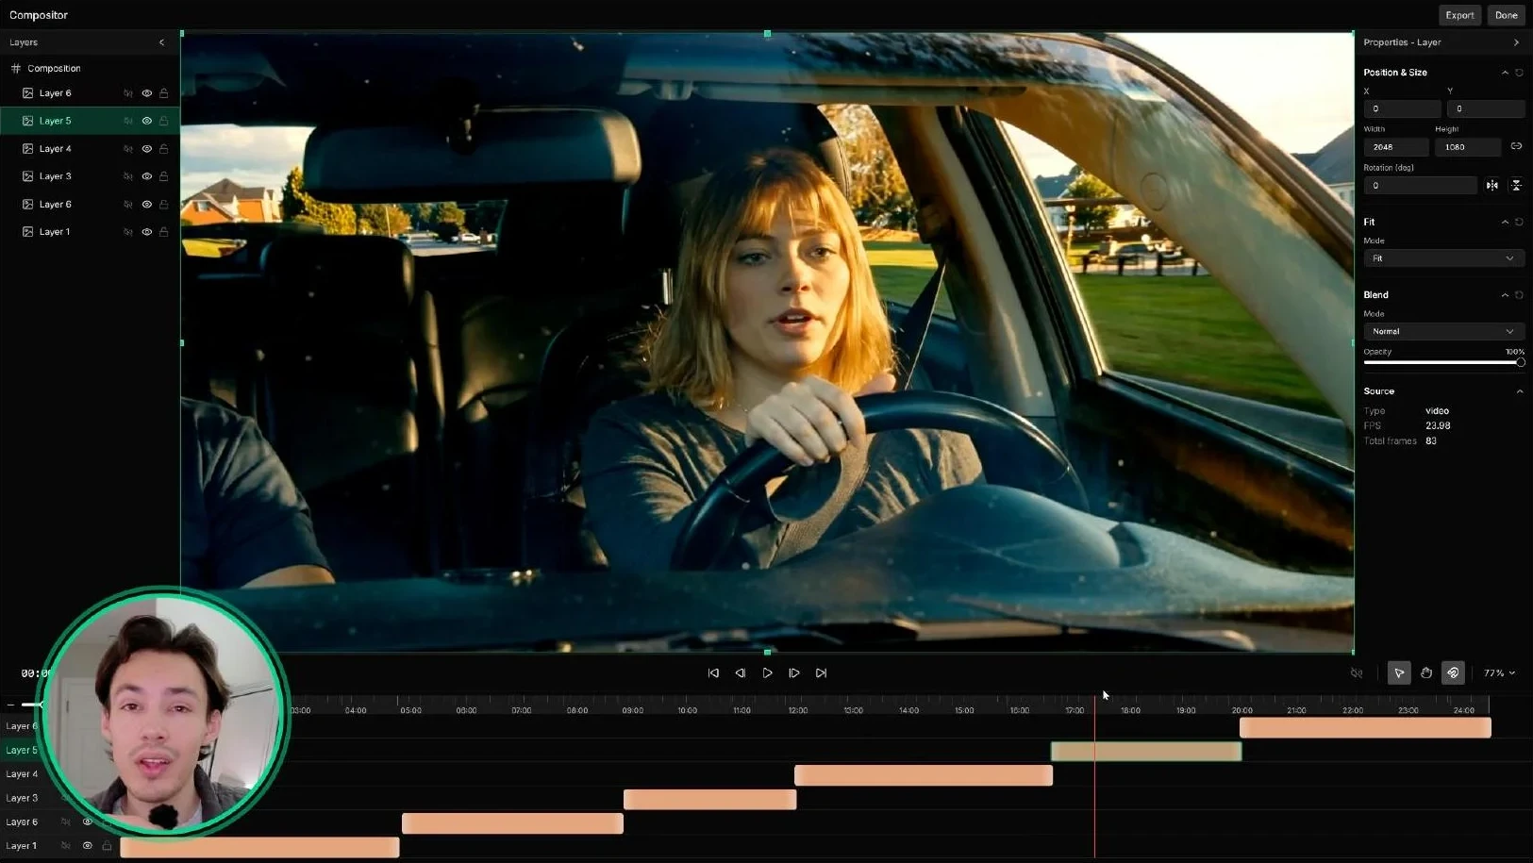Image resolution: width=1533 pixels, height=863 pixels.
Task: Toggle the preview audio mute icon
Action: pos(1357,673)
